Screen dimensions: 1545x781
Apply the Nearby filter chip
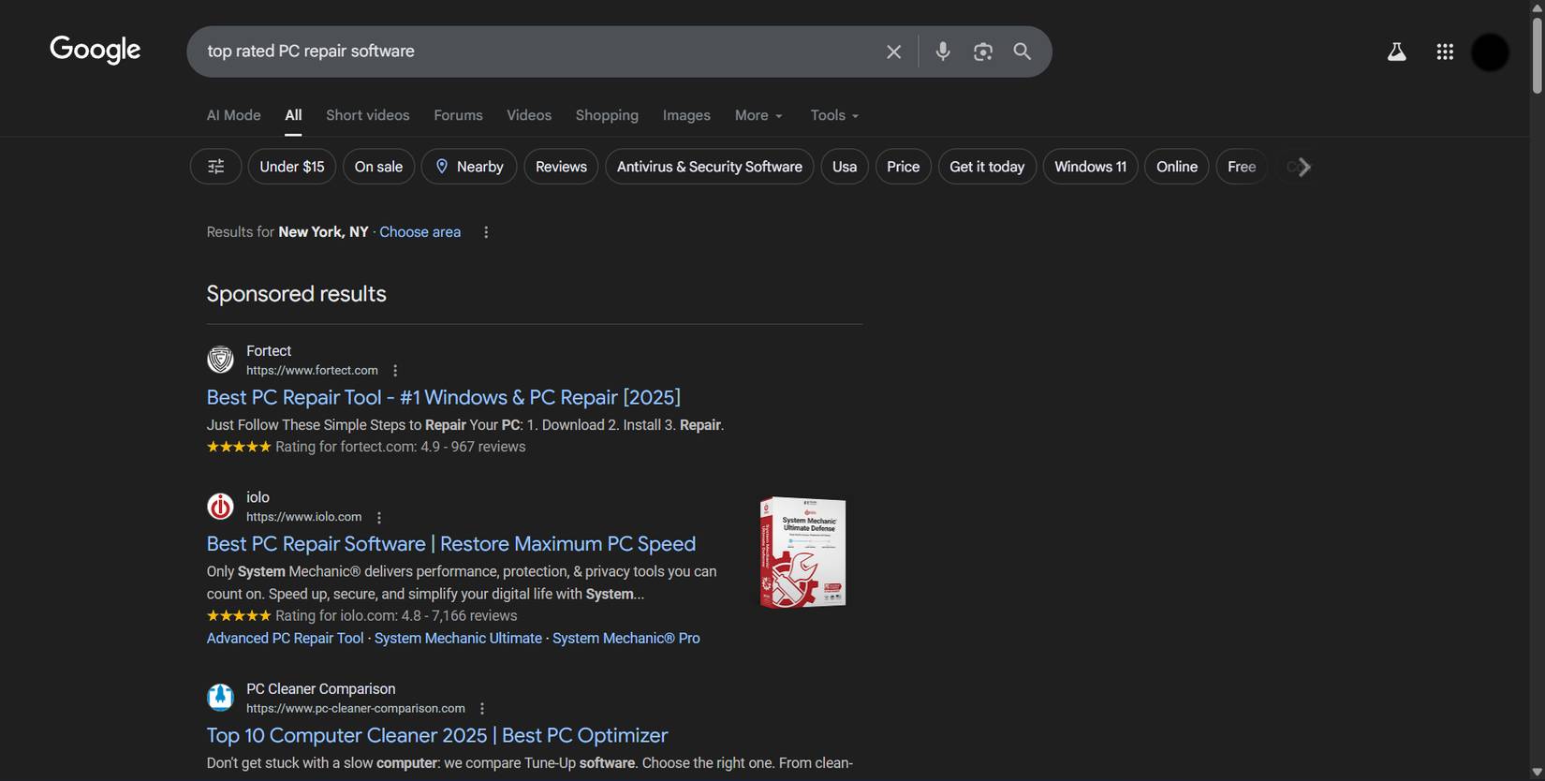[469, 167]
